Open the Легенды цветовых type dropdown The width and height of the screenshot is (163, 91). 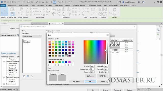(x=8, y=36)
